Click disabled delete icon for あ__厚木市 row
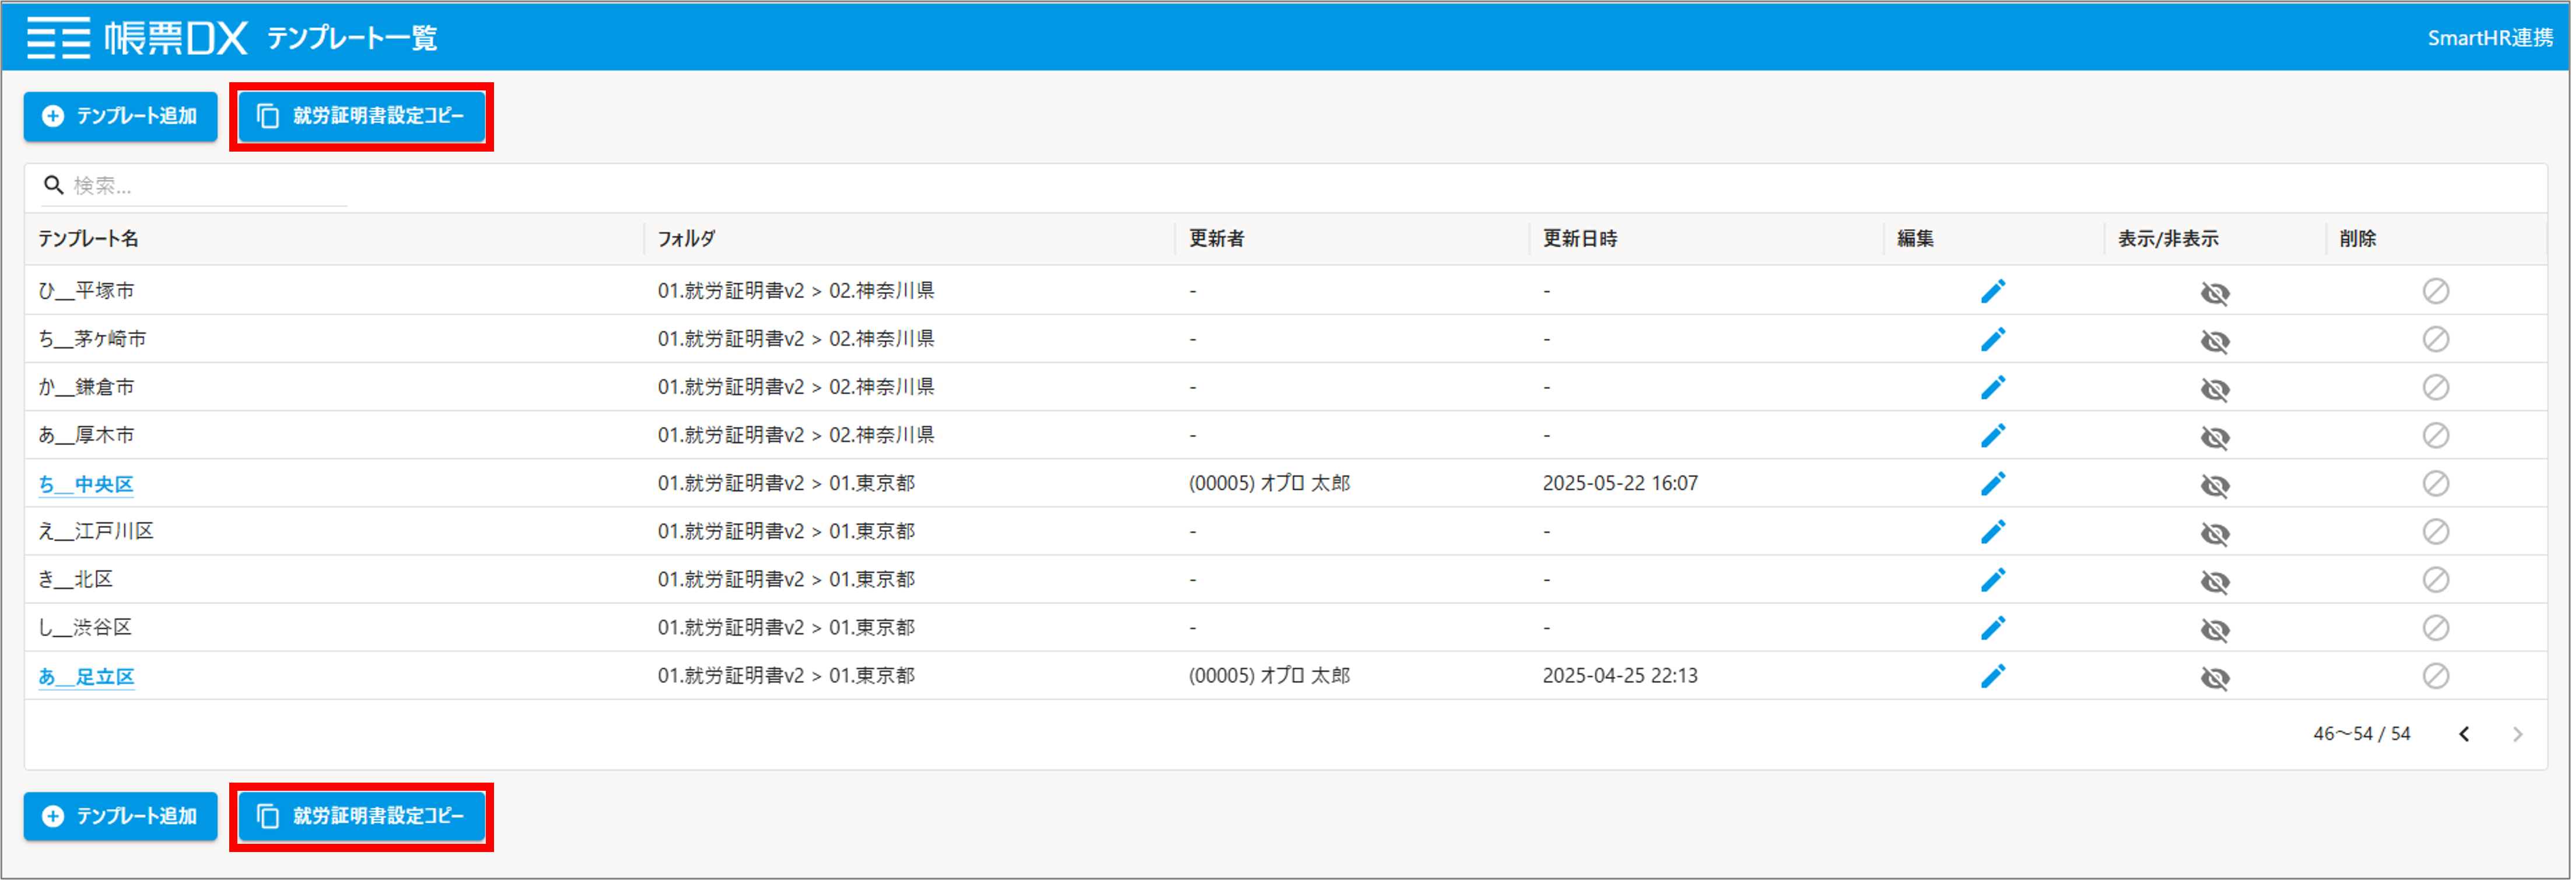The width and height of the screenshot is (2571, 880). click(x=2435, y=435)
